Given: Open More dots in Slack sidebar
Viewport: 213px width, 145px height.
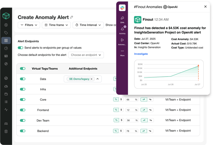Looking at the screenshot, I should point(122,53).
